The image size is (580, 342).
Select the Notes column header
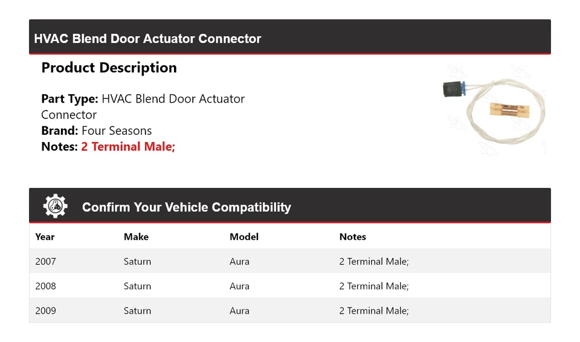(x=353, y=237)
